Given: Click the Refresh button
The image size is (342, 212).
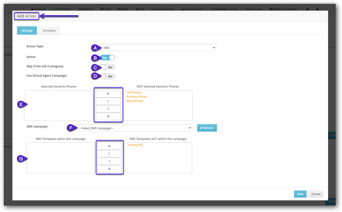Looking at the screenshot, I should tap(207, 128).
